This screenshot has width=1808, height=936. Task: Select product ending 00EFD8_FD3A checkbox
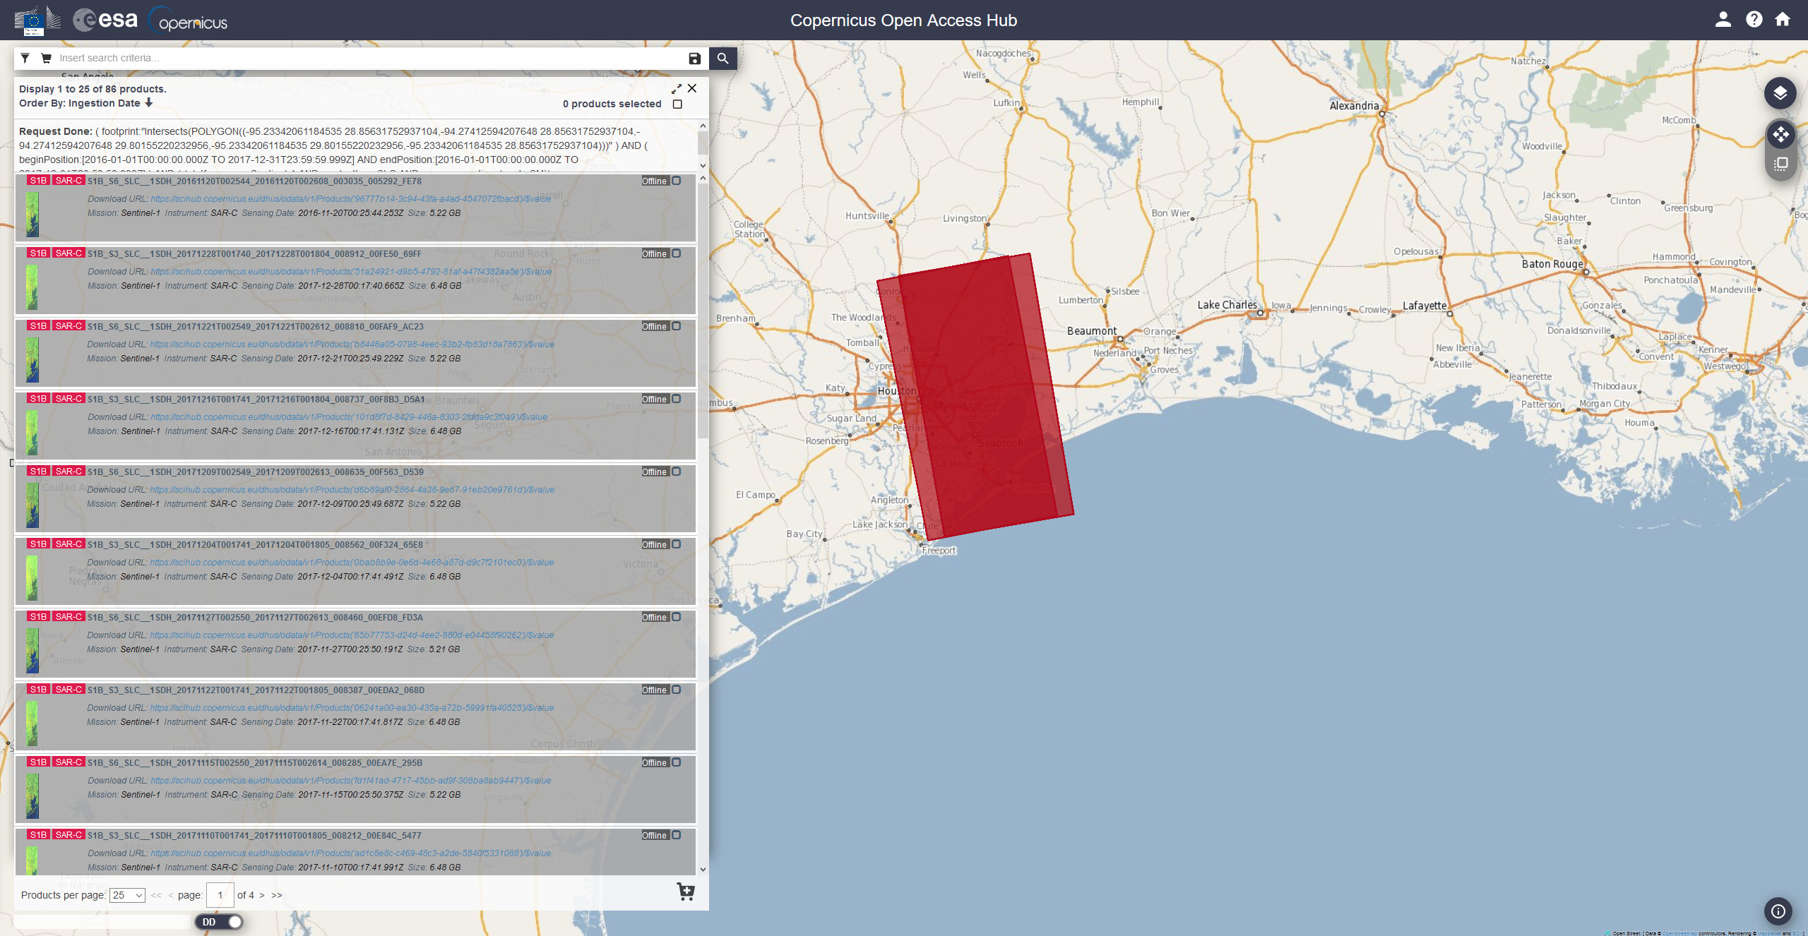coord(677,617)
